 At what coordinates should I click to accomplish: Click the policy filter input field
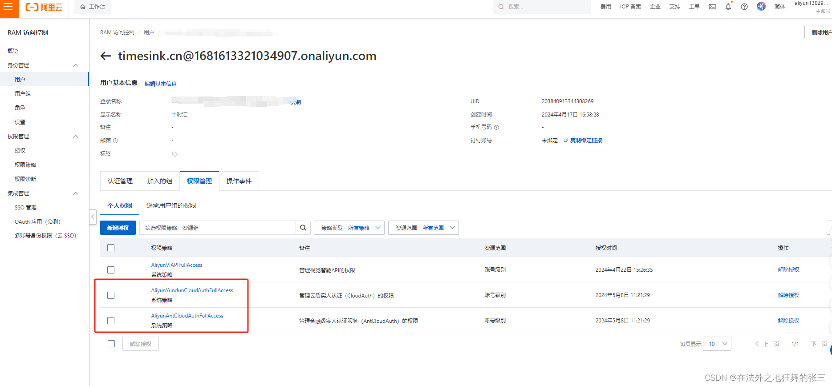pyautogui.click(x=218, y=228)
